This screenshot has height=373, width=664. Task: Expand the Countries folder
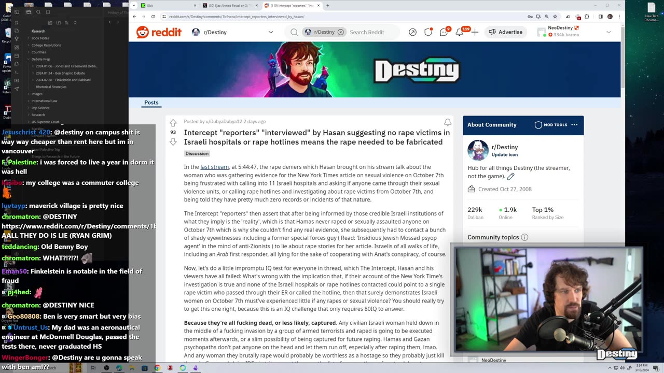point(38,52)
